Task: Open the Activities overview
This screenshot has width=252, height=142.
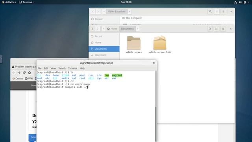Action: (x=9, y=2)
